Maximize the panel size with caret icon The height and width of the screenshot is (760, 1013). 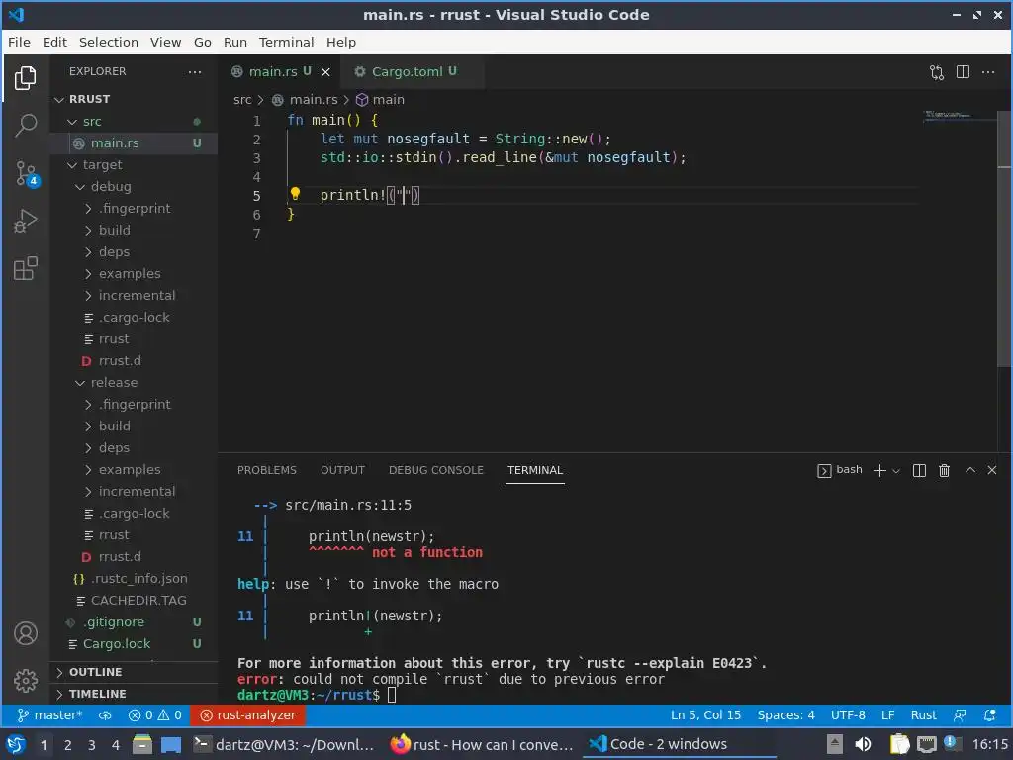969,470
